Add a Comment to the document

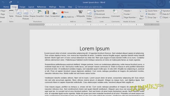(115, 14)
